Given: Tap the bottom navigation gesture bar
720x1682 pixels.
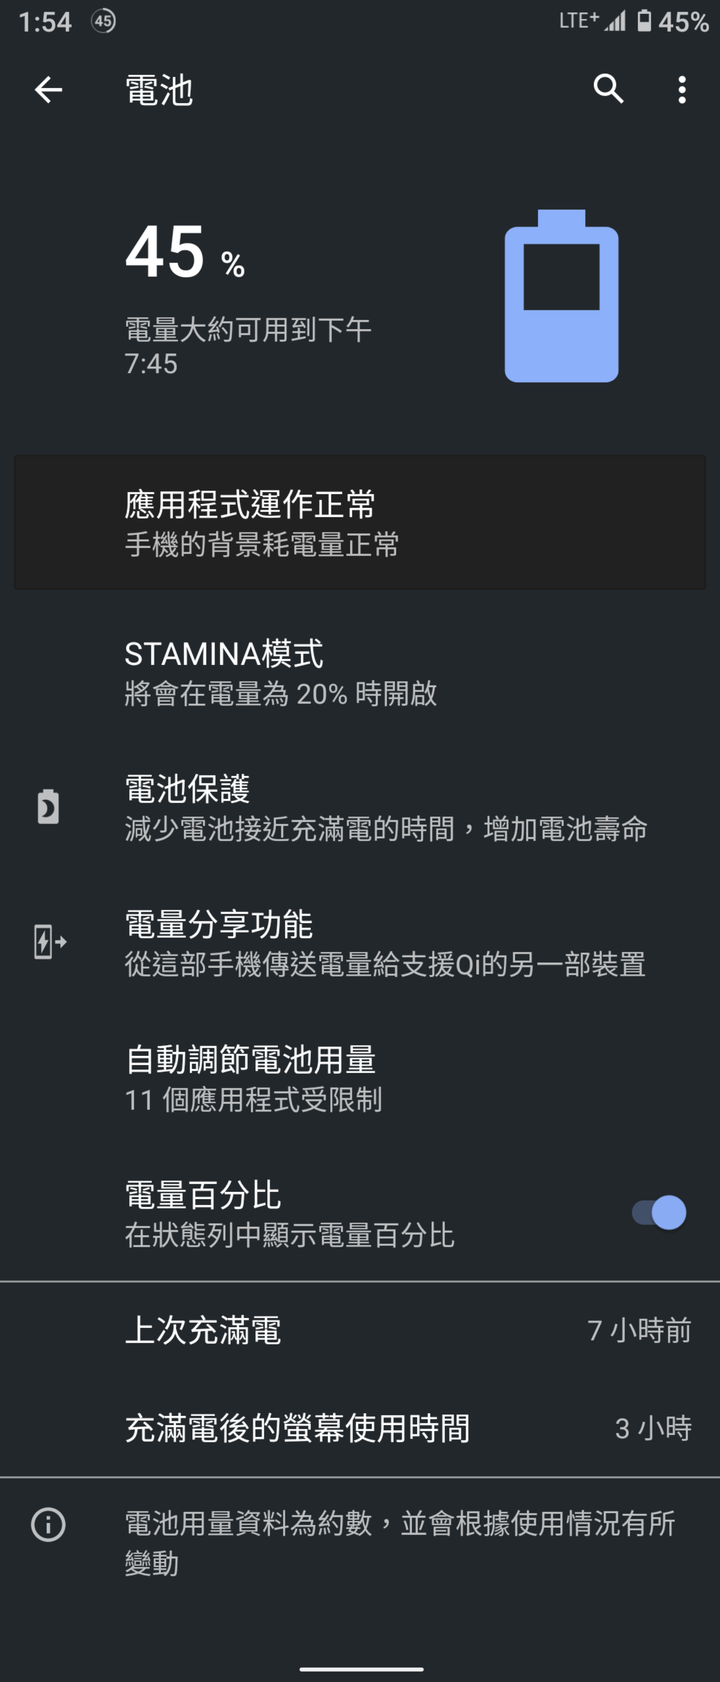Looking at the screenshot, I should point(360,1668).
